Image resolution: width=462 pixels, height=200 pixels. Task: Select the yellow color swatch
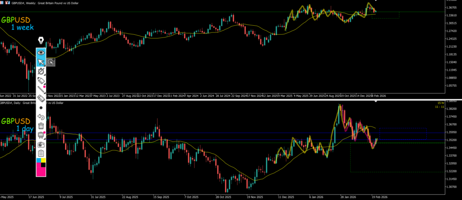click(39, 160)
